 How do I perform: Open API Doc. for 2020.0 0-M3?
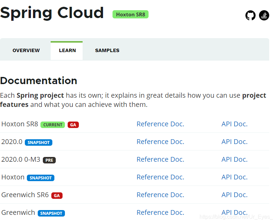click(234, 159)
